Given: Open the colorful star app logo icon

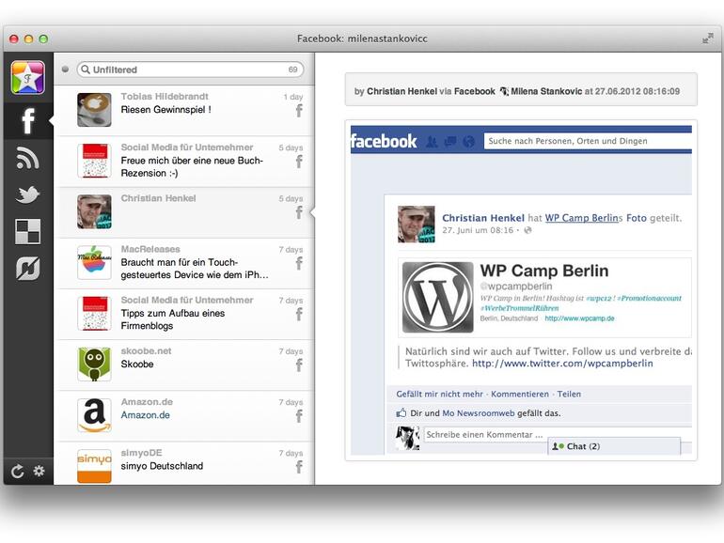Looking at the screenshot, I should 27,77.
